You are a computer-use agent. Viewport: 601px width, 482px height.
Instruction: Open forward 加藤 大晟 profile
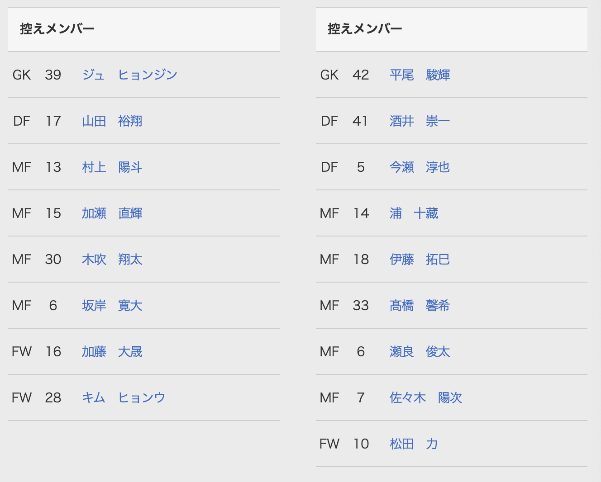pyautogui.click(x=112, y=352)
